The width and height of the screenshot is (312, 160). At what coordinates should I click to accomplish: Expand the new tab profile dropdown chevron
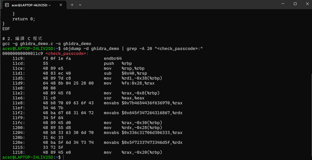80,5
